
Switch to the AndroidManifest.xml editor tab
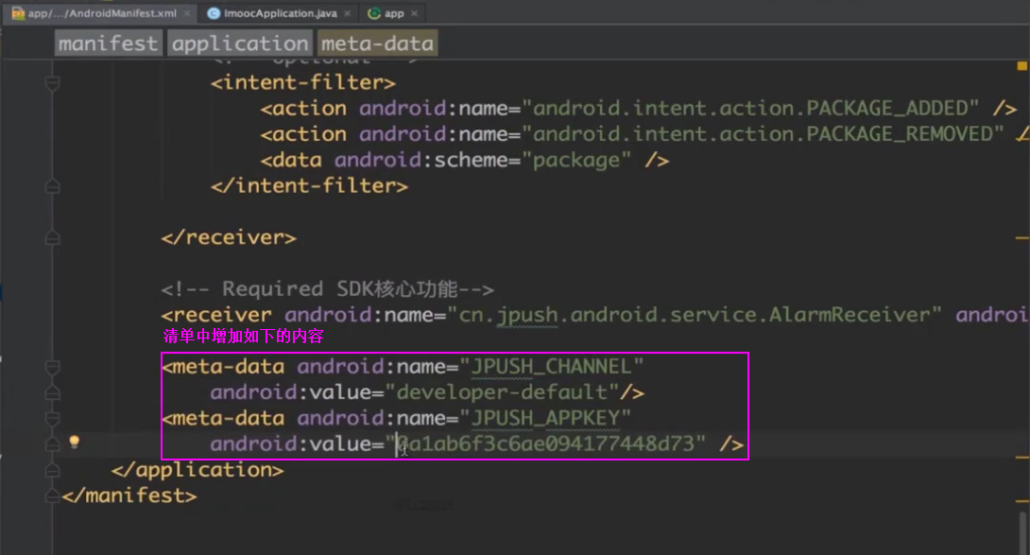(x=102, y=13)
